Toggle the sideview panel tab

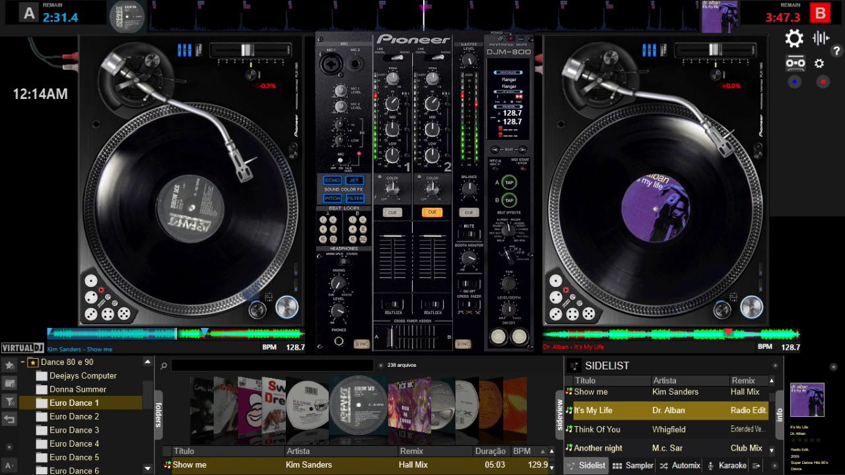point(560,414)
